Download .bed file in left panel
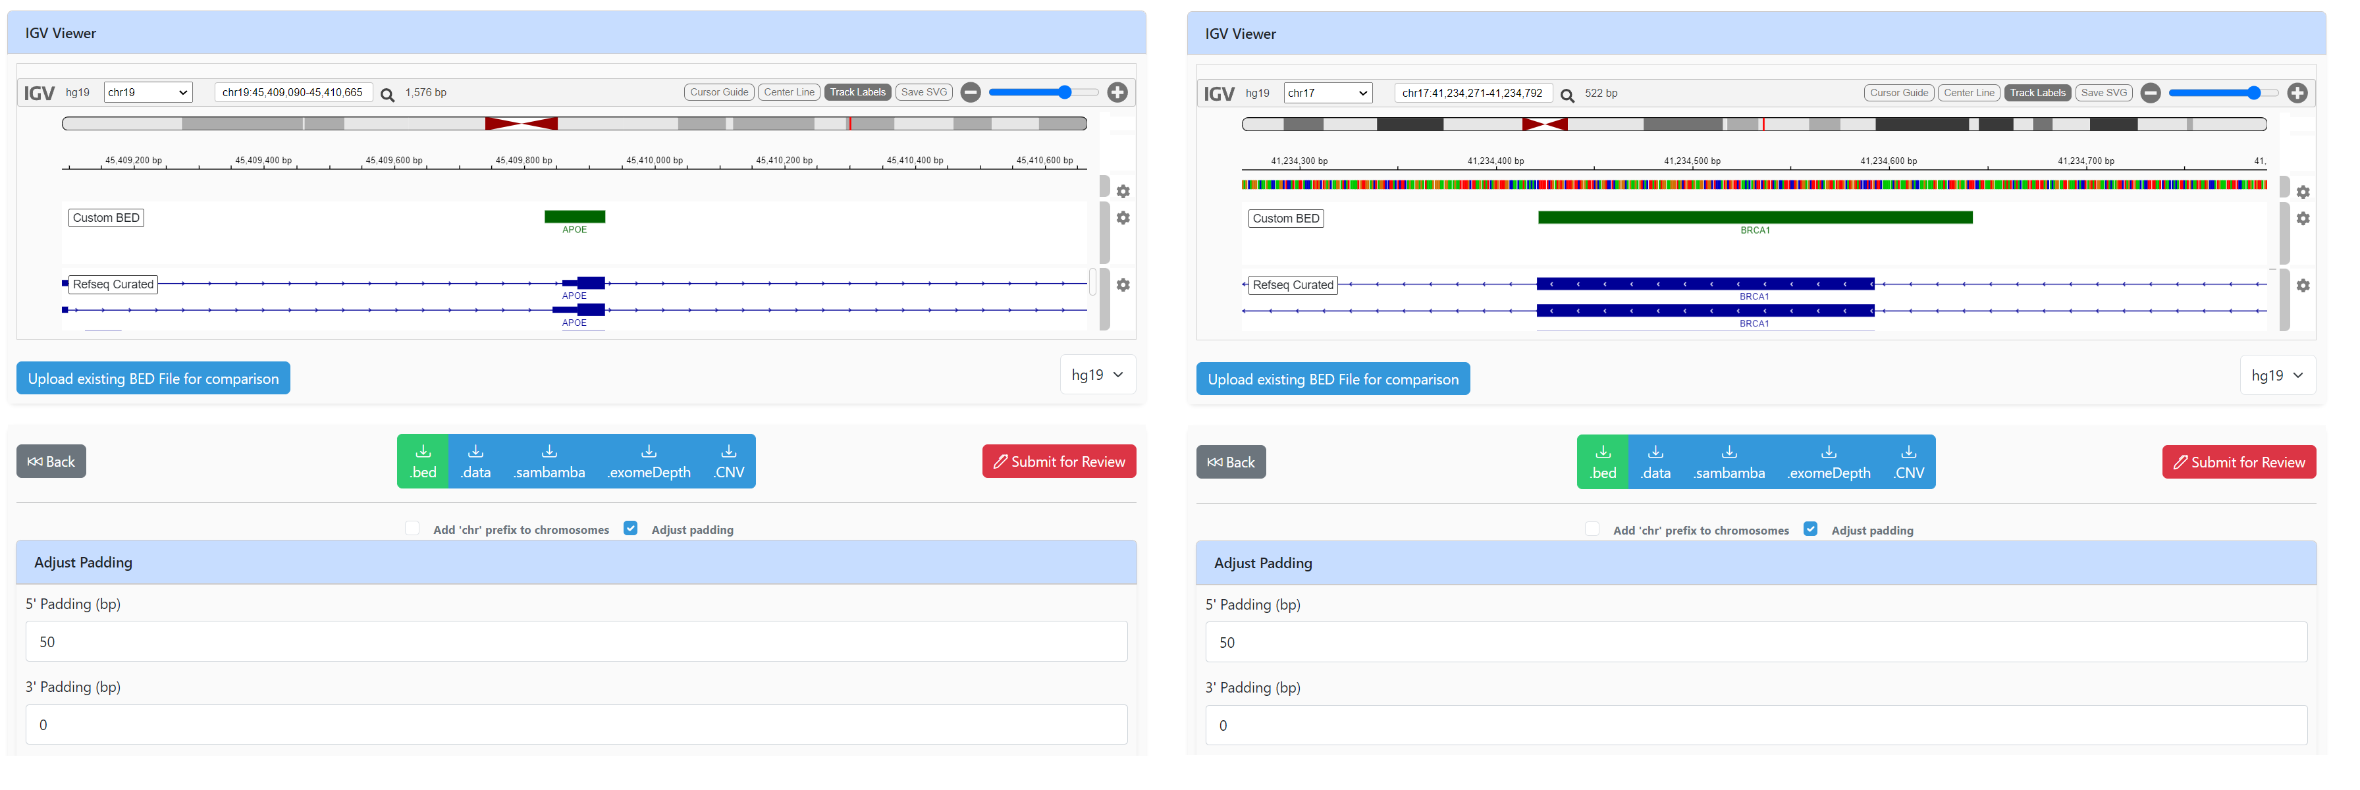This screenshot has height=790, width=2360. (423, 461)
